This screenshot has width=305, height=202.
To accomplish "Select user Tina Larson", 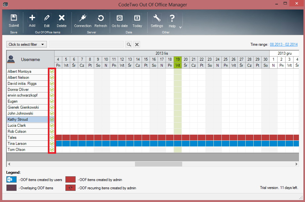I will click(27, 144).
